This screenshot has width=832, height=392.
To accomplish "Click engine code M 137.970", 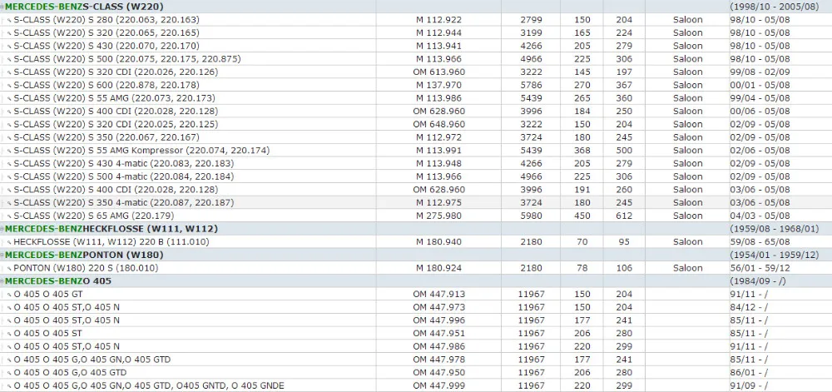I will tap(438, 85).
